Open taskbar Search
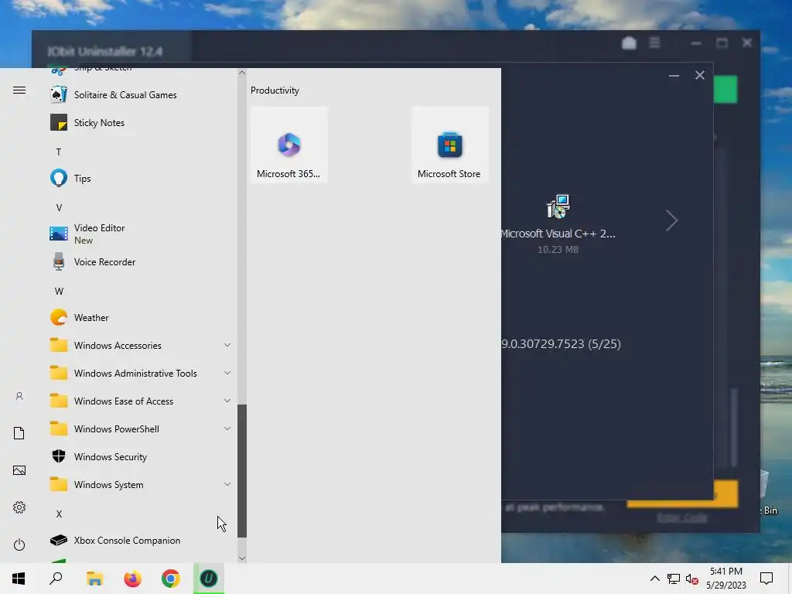This screenshot has height=594, width=792. pyautogui.click(x=56, y=579)
